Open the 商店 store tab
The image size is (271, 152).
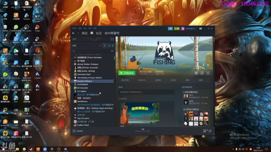[84, 33]
